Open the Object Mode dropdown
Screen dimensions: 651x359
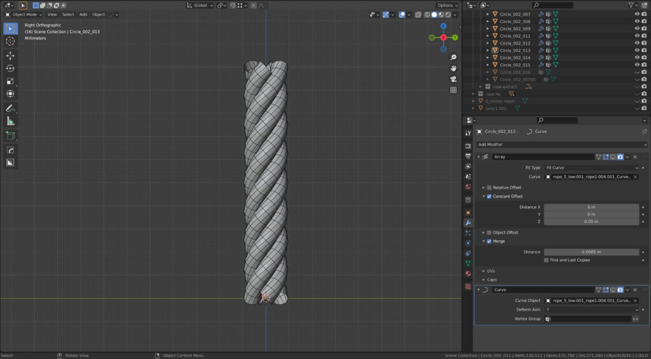pos(24,14)
